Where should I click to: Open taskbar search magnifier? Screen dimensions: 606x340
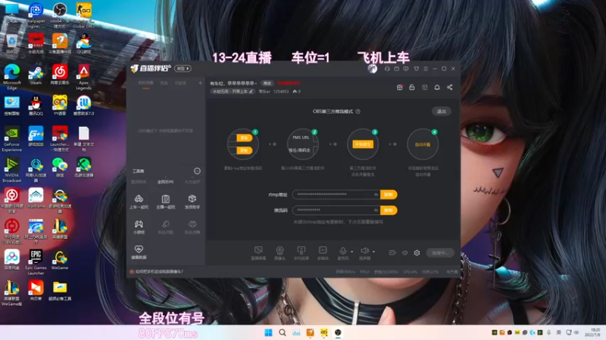(x=283, y=332)
